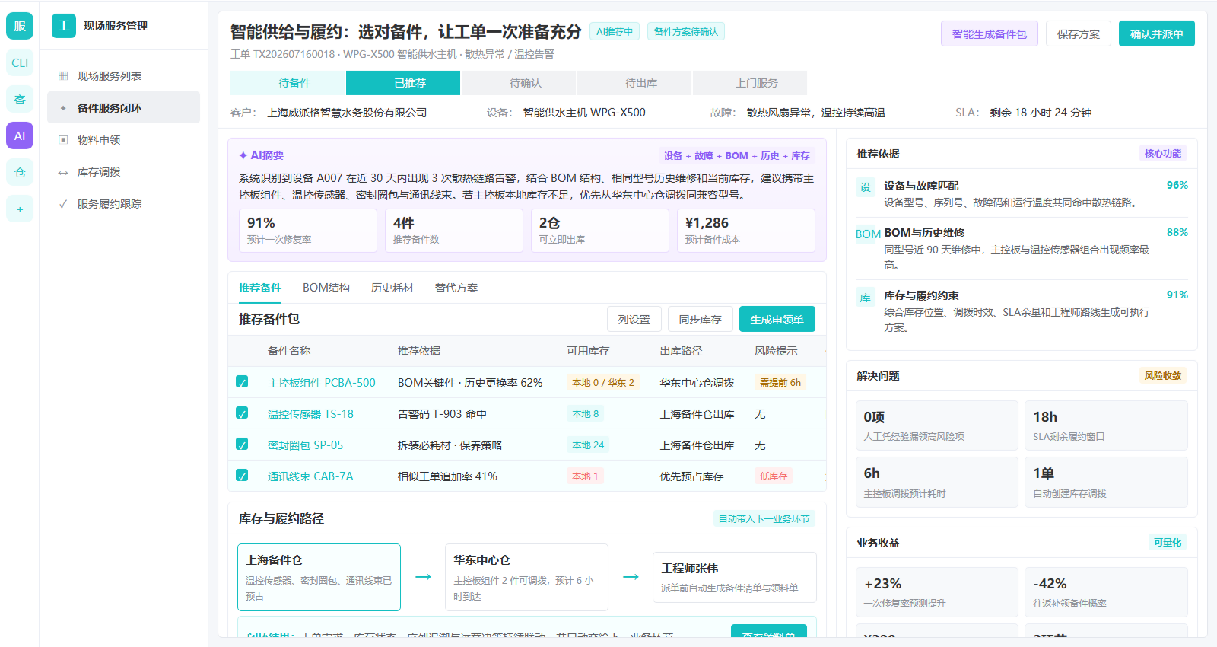1217x647 pixels.
Task: Click the AI摘要 sparkle icon
Action: coord(243,155)
